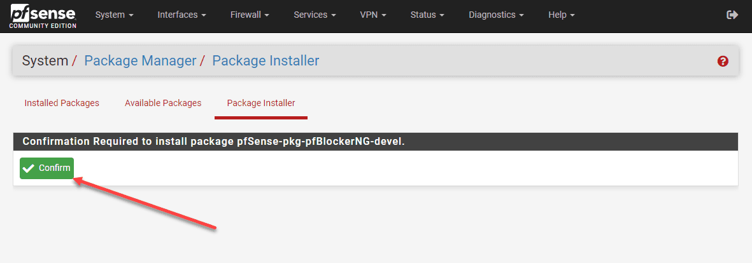Viewport: 752px width, 263px height.
Task: Click the Confirmation Required panel heading
Action: [213, 142]
